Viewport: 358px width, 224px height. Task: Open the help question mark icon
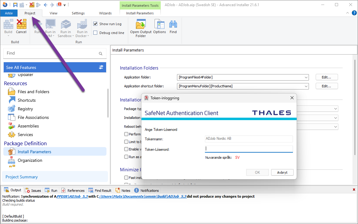[x=354, y=13]
